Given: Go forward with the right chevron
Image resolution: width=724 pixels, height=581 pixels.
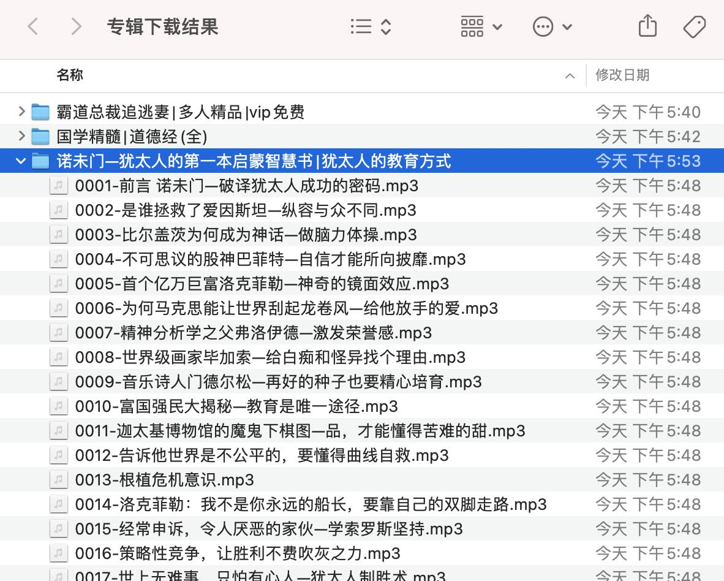Looking at the screenshot, I should (76, 27).
